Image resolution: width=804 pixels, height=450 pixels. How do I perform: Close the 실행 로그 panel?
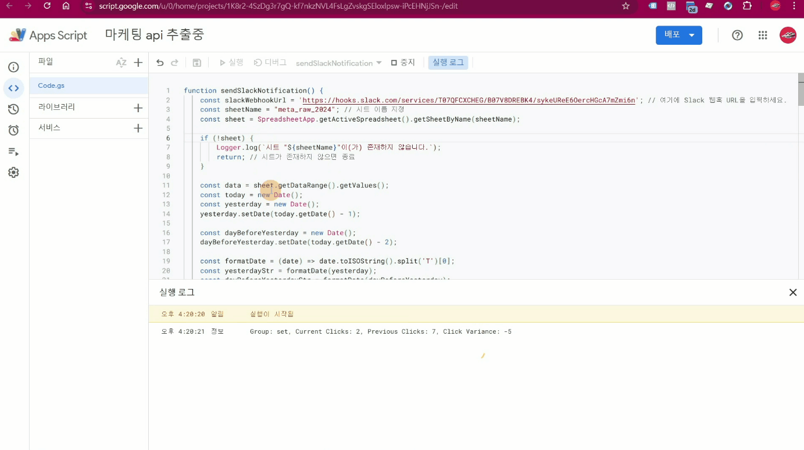(792, 292)
